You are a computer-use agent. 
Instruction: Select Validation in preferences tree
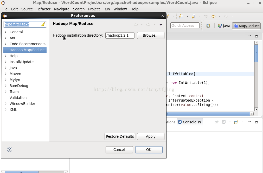(18, 98)
